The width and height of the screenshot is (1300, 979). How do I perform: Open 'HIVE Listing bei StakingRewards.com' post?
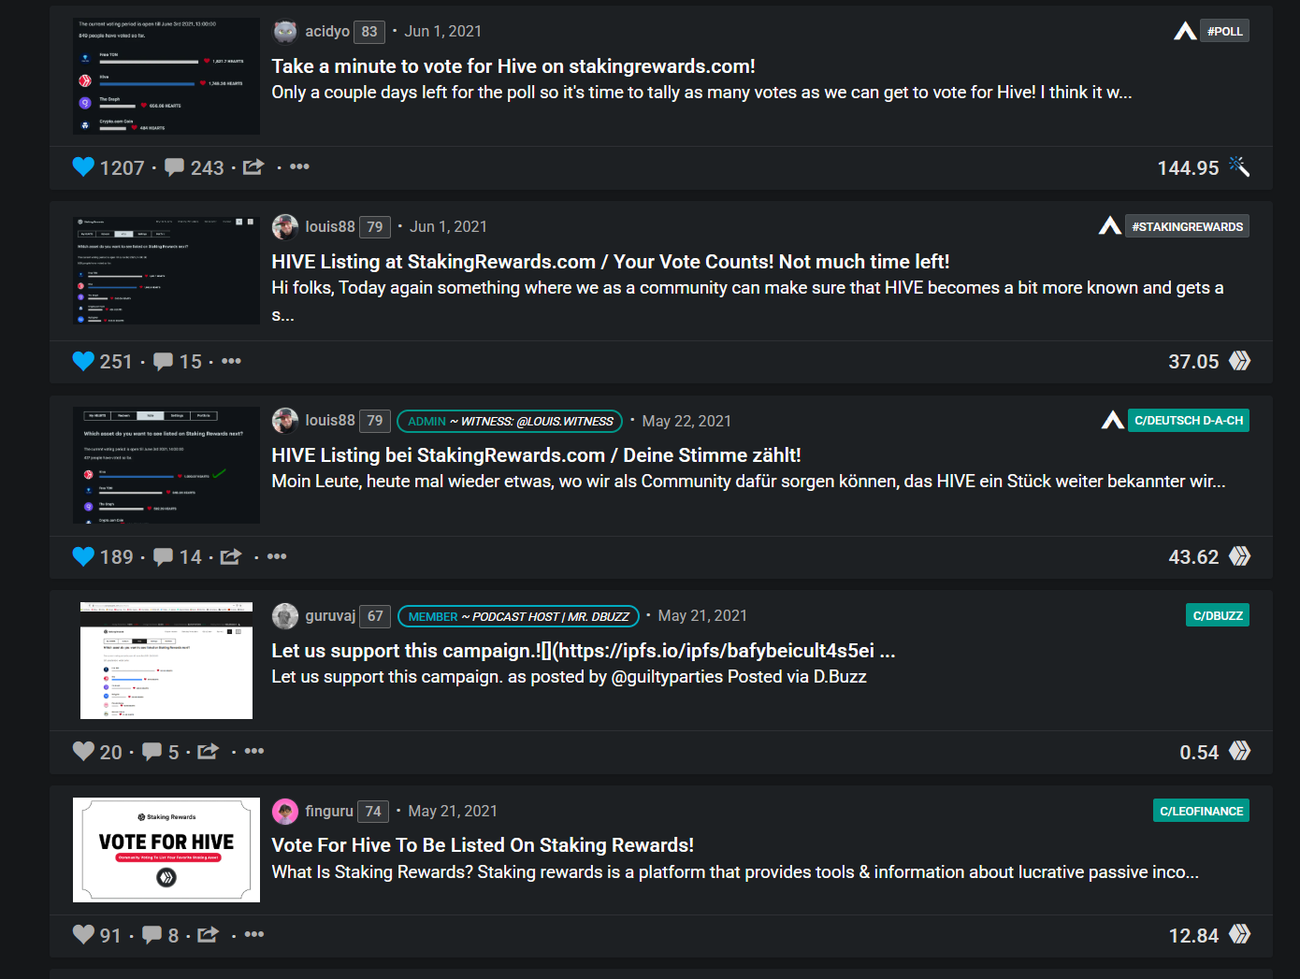(536, 455)
